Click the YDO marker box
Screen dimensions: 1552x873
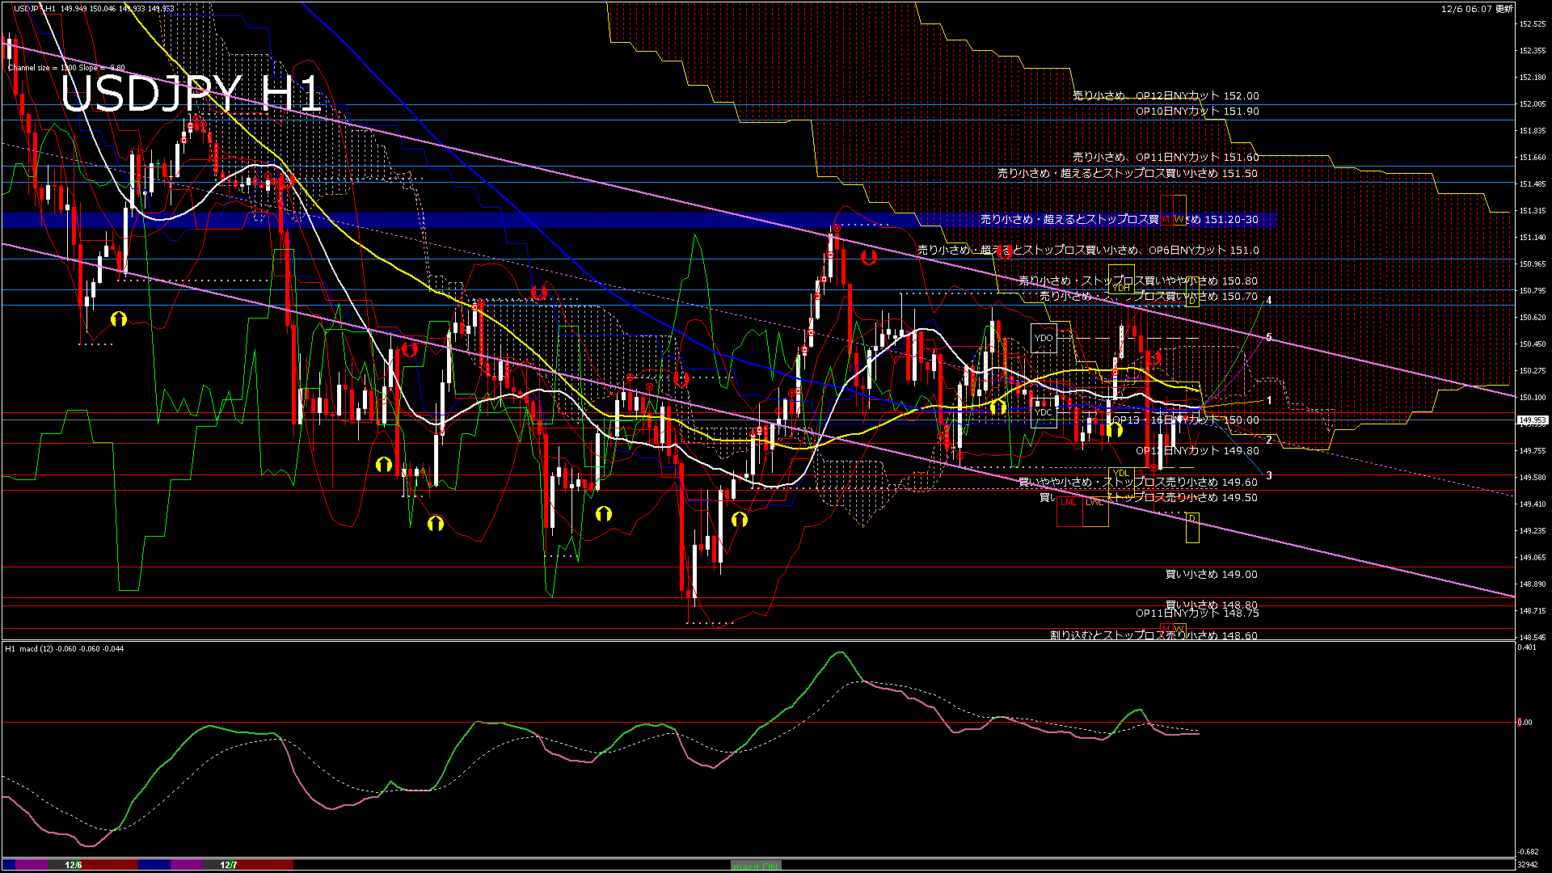point(1044,338)
